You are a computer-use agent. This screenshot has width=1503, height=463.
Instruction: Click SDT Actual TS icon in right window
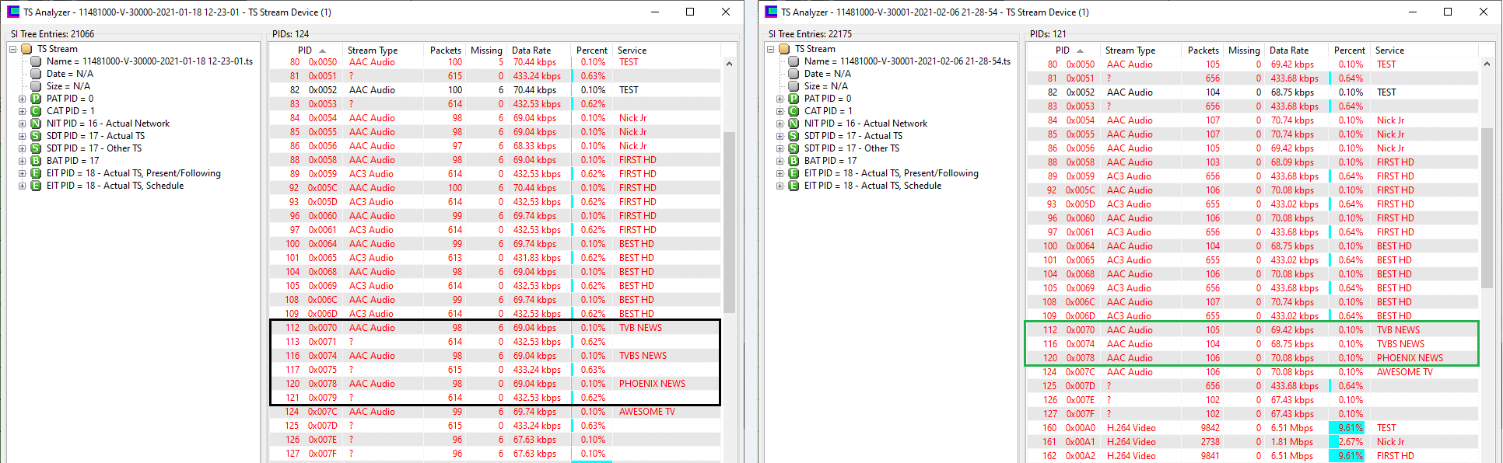tap(794, 136)
